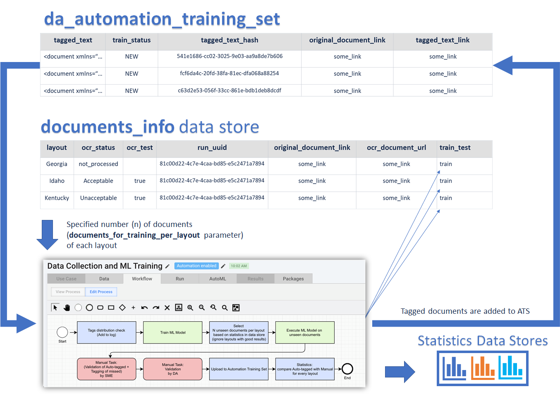Toggle the minimap overview icon

click(x=236, y=308)
